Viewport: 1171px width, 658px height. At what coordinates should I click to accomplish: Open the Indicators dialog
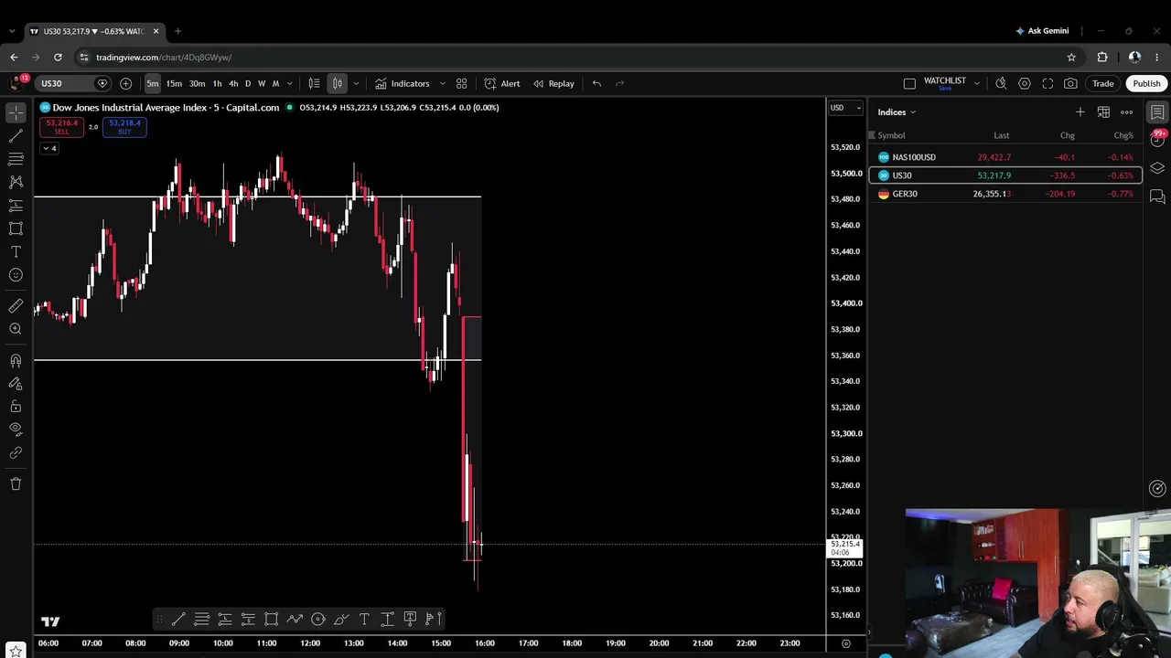click(402, 83)
